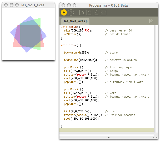Minimize the les_trois_axes preview window
Image resolution: width=161 pixels, height=143 pixels.
coord(12,5)
